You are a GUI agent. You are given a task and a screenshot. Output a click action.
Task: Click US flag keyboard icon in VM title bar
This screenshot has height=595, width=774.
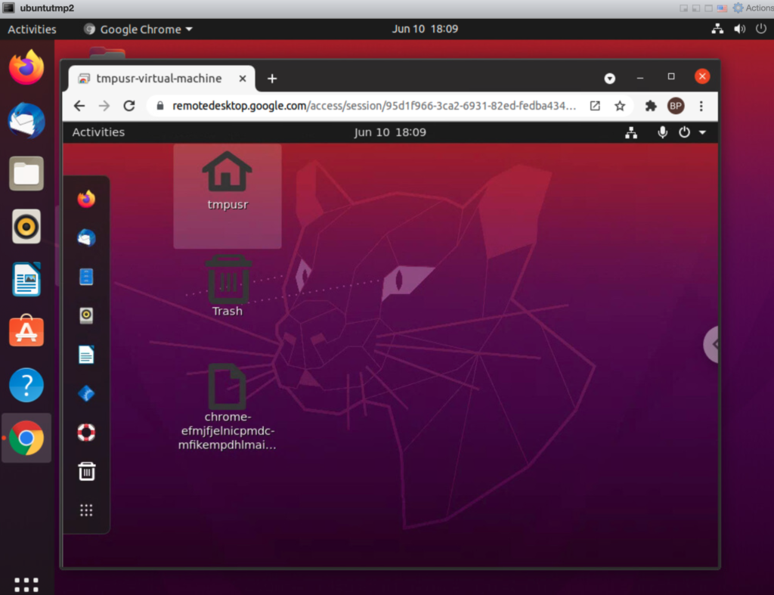point(722,8)
